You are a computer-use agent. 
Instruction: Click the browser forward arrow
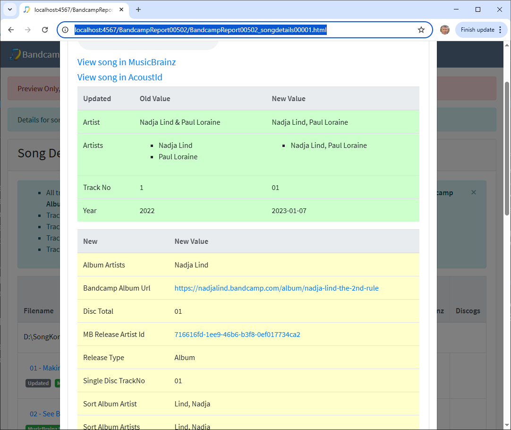28,30
